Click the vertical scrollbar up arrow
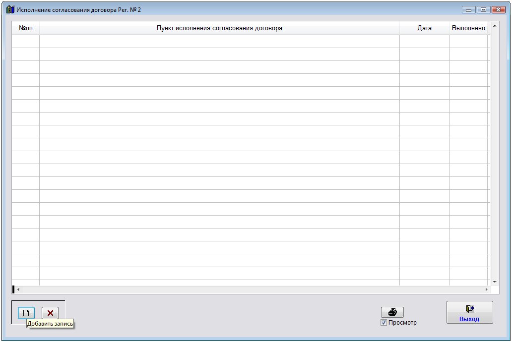 [x=495, y=26]
